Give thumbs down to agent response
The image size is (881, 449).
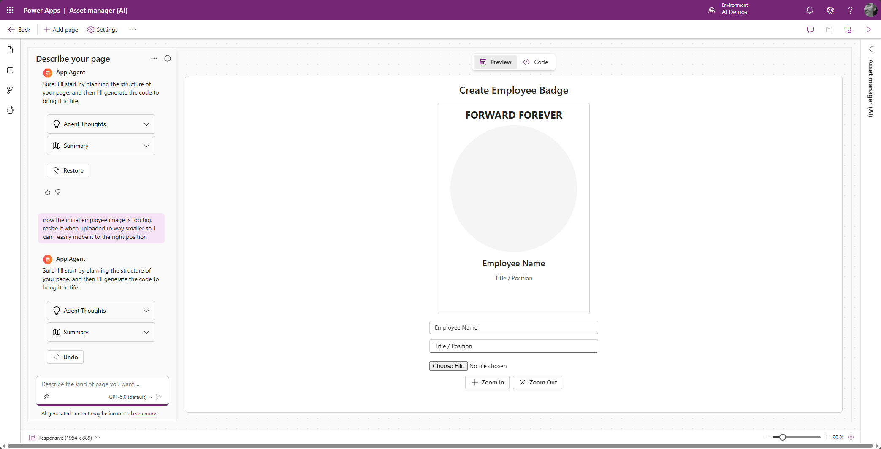(x=58, y=192)
